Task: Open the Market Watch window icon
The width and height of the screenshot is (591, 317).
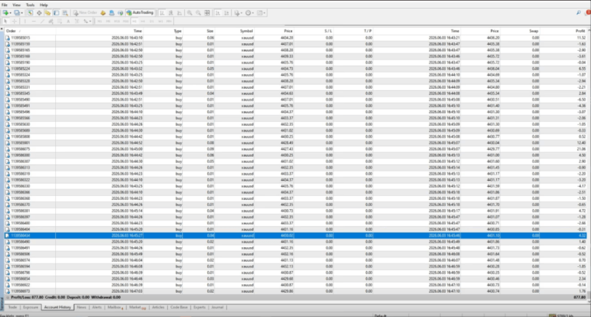Action: pos(30,13)
